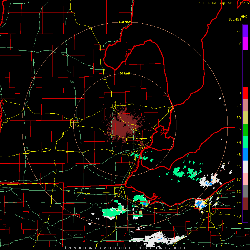Click the HR dark green legend swatch

click(245, 130)
